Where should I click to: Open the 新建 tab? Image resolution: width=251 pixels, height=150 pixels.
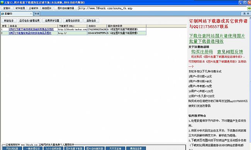[37, 14]
